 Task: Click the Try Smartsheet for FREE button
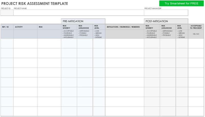[181, 3]
